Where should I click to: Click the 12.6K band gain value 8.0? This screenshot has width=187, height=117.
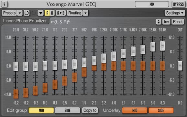tap(153, 103)
